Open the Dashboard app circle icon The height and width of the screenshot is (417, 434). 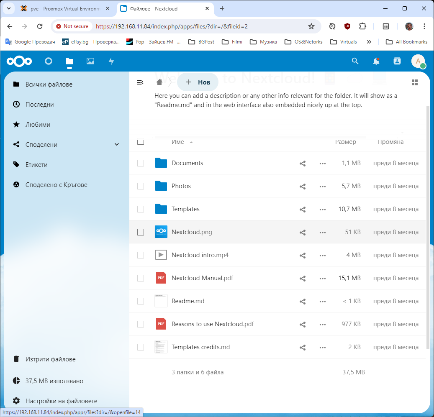click(x=49, y=61)
